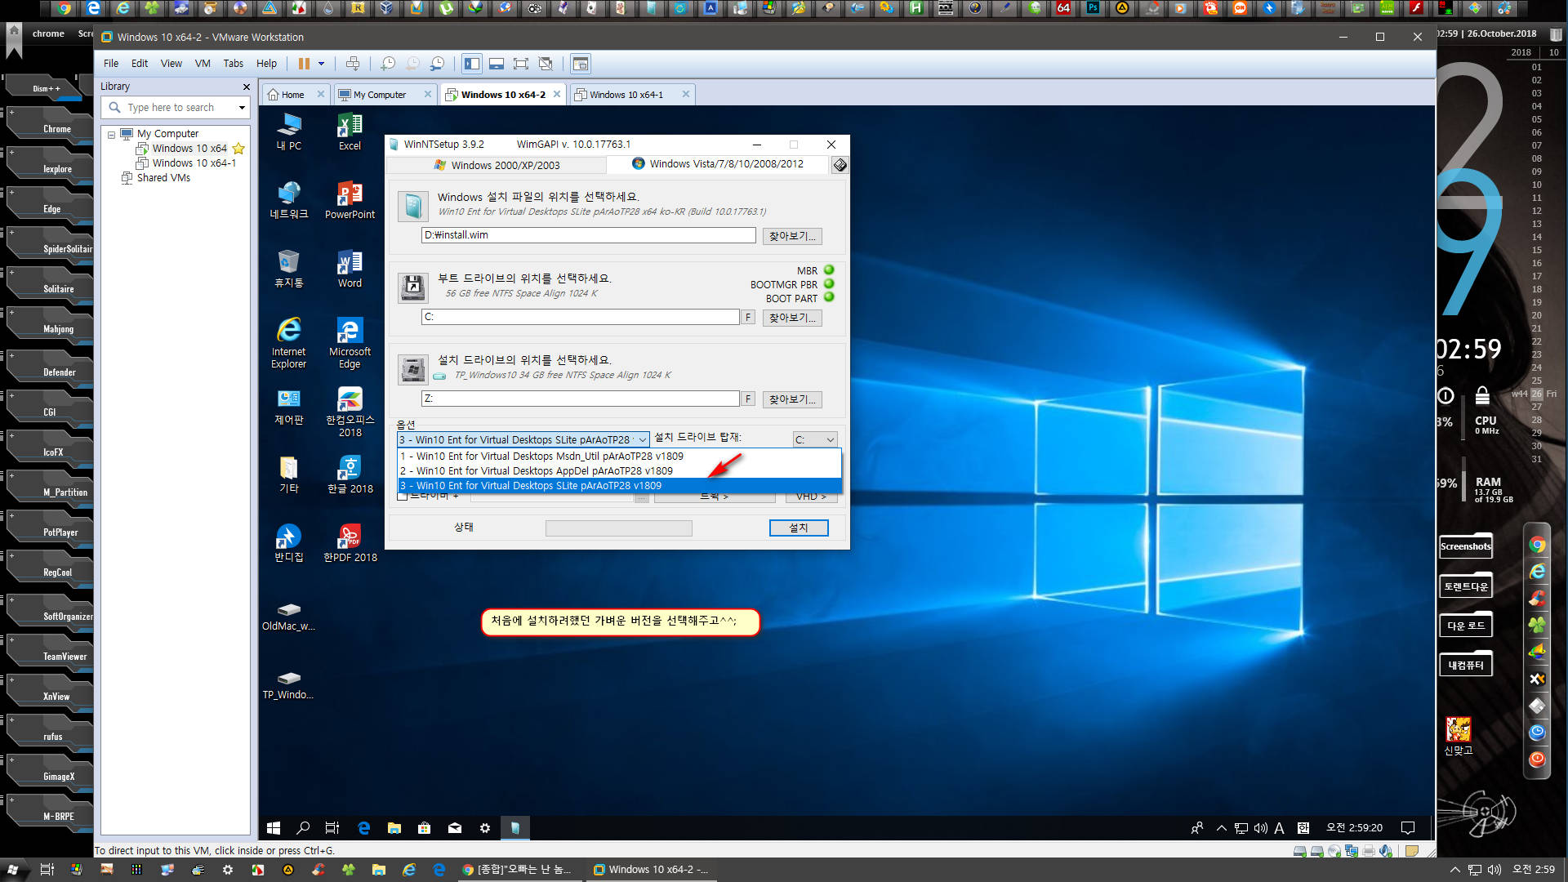1568x882 pixels.
Task: Switch to Windows 2000/XP/2003 tab
Action: 497,165
